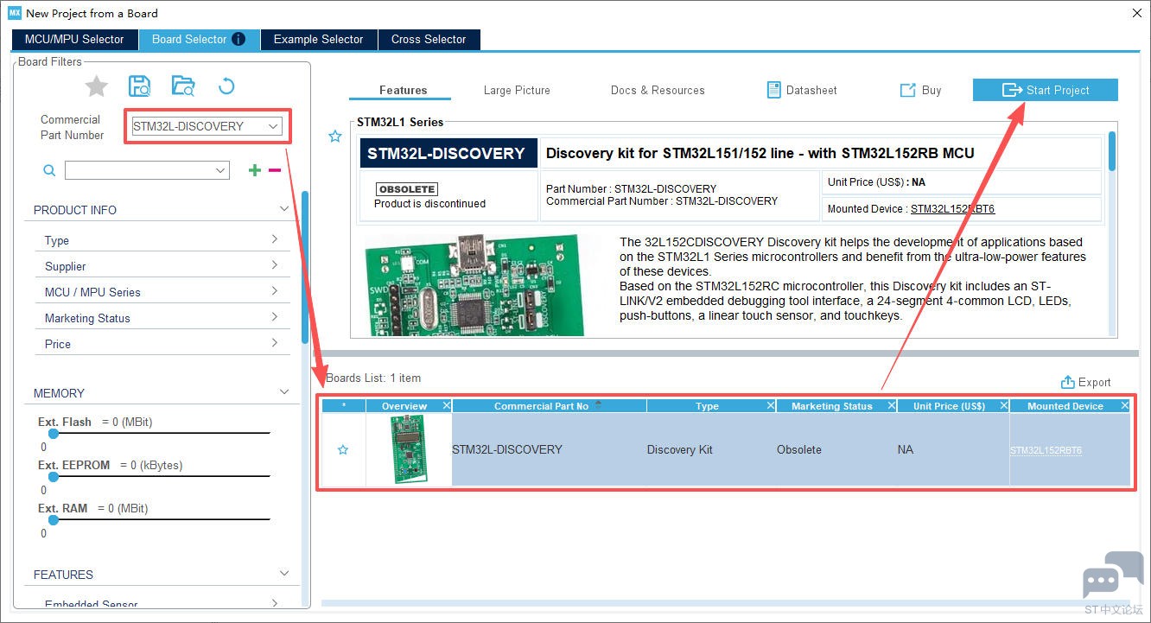
Task: Show favorite boards with the gray star filter
Action: [x=97, y=86]
